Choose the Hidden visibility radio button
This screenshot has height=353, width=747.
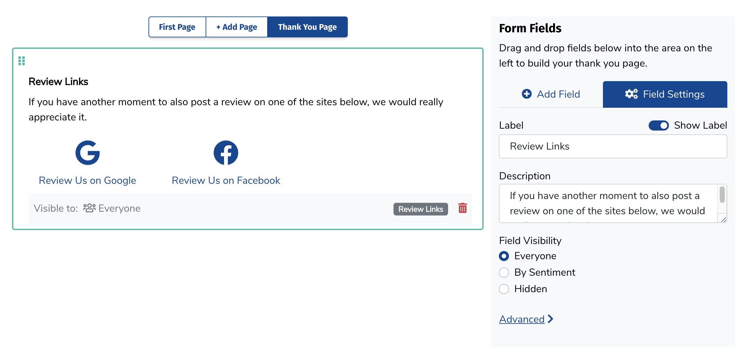click(x=504, y=289)
